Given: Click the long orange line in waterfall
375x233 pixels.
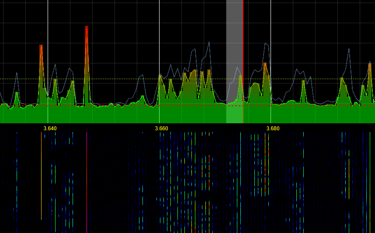Looking at the screenshot, I should tap(42, 175).
